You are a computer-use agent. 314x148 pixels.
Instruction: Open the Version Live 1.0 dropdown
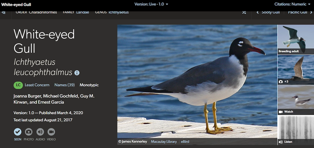pos(151,4)
